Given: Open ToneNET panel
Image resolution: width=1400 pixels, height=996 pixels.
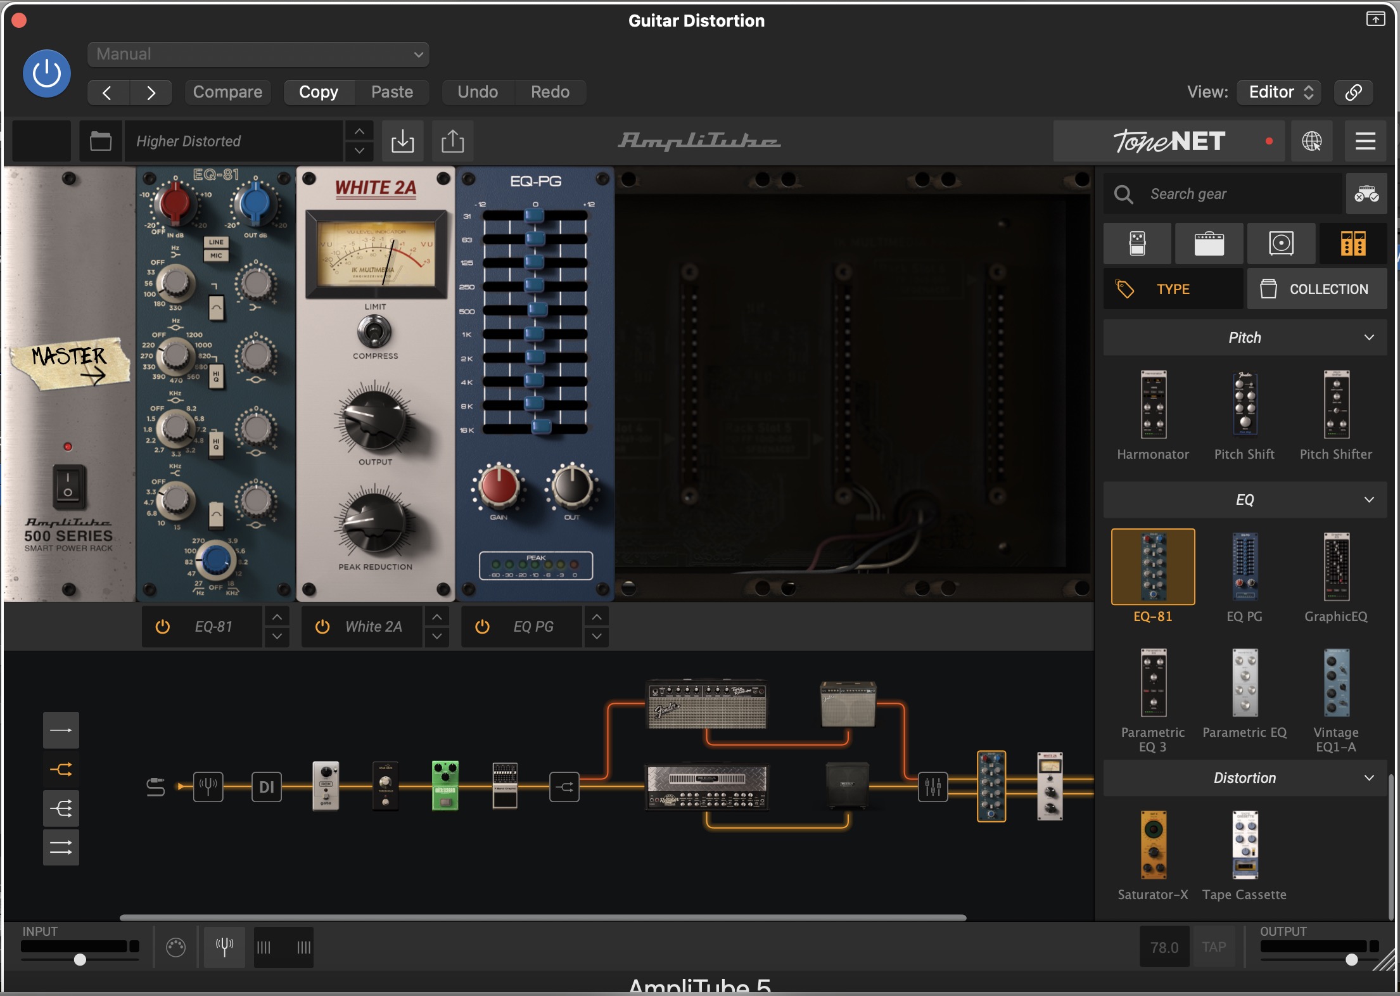Looking at the screenshot, I should point(1169,141).
